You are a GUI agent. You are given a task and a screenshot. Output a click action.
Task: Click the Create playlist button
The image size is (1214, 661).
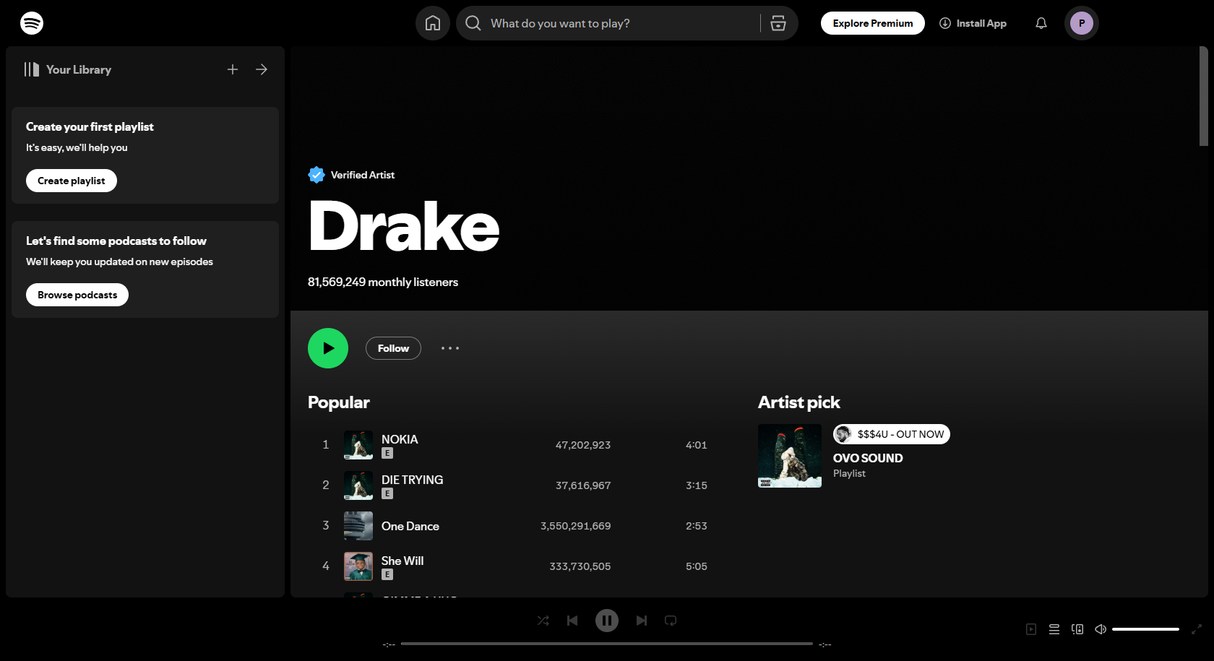(72, 181)
